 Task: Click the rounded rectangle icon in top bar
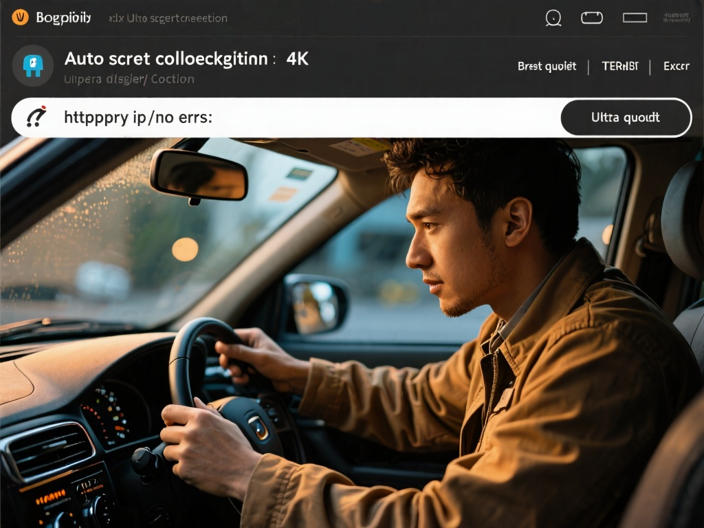(x=592, y=18)
